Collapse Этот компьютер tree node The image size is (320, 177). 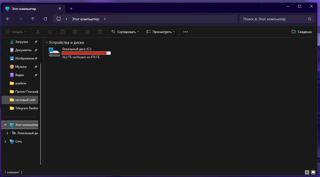point(5,125)
